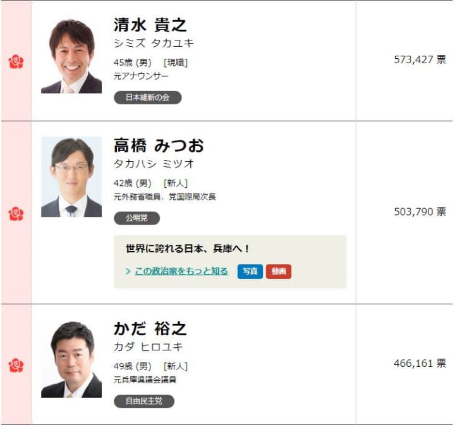The image size is (455, 425).
Task: Click the rose icon beside 清水 貴之
Action: click(16, 61)
